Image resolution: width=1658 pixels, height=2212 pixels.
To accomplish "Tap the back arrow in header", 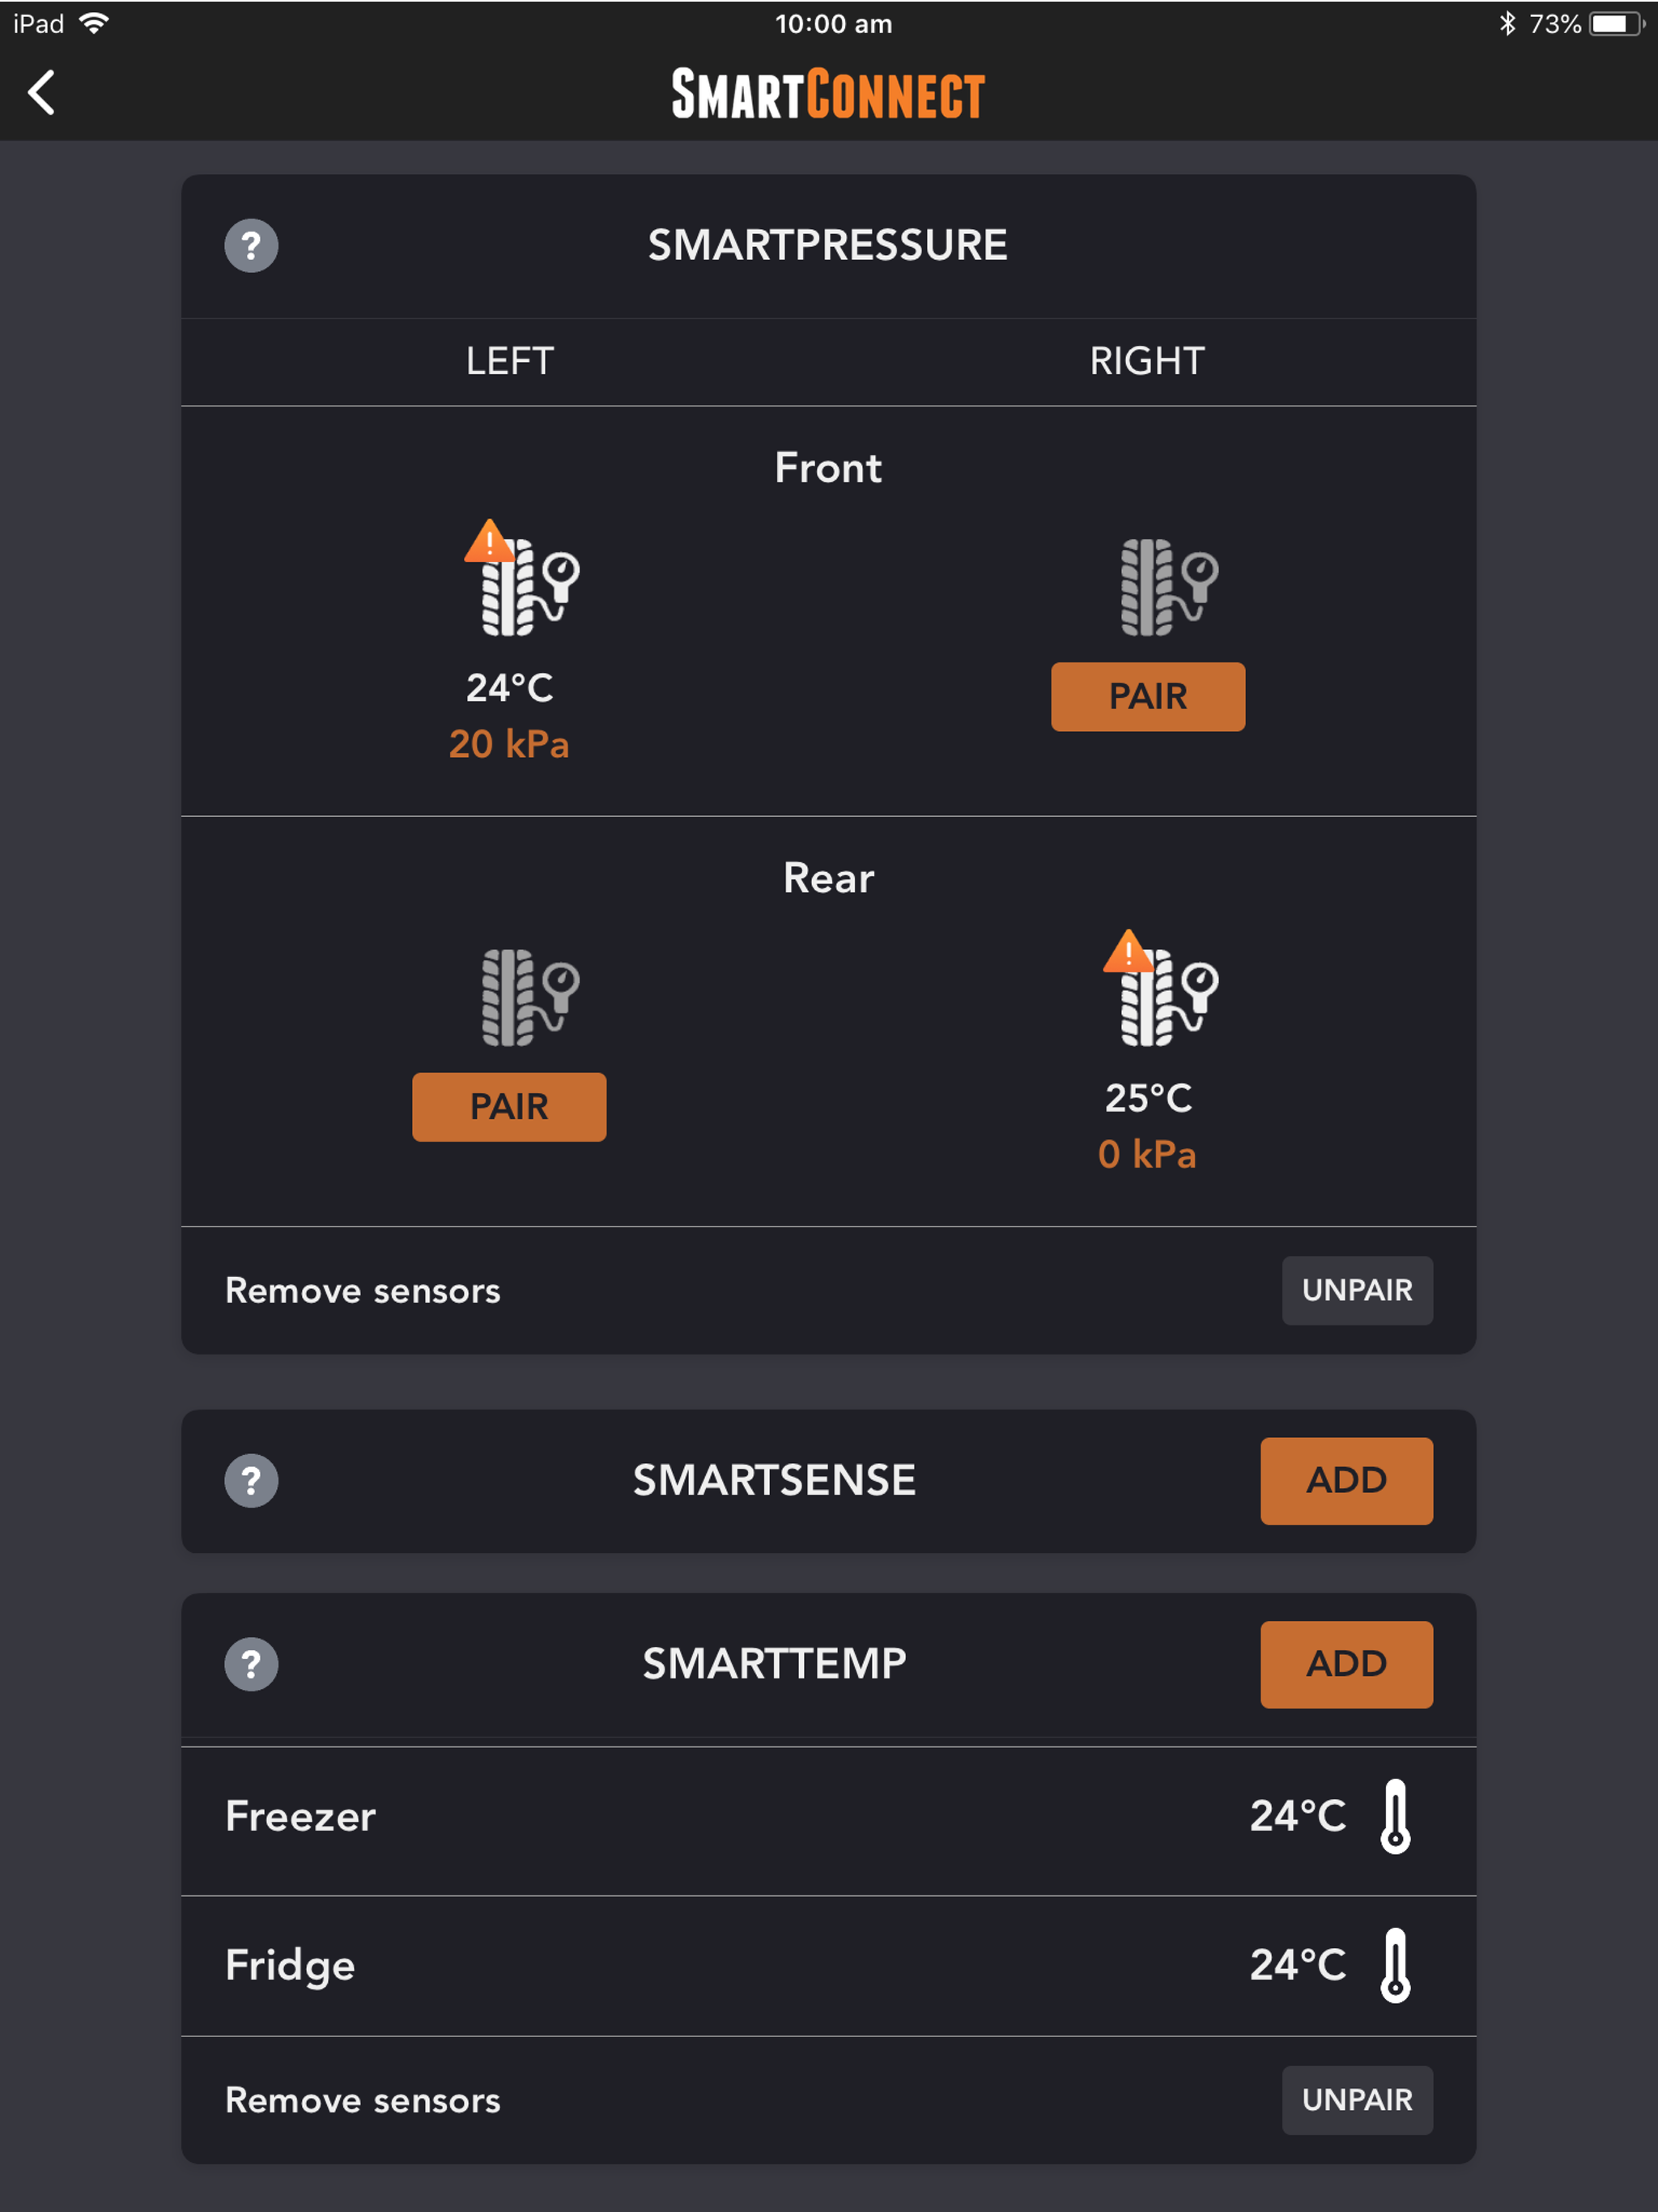I will click(41, 93).
